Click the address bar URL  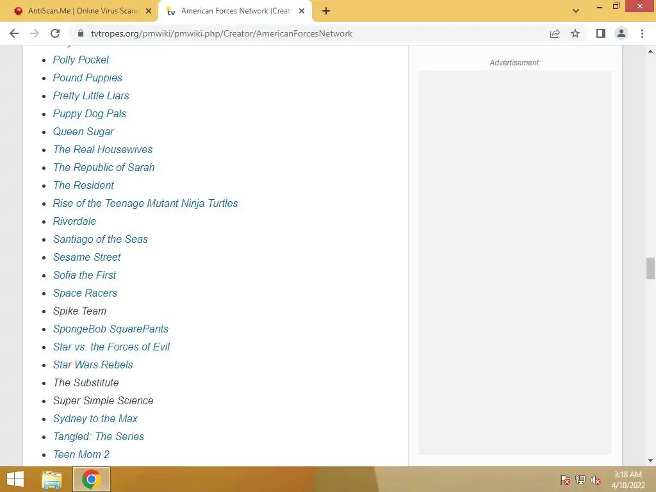point(222,33)
